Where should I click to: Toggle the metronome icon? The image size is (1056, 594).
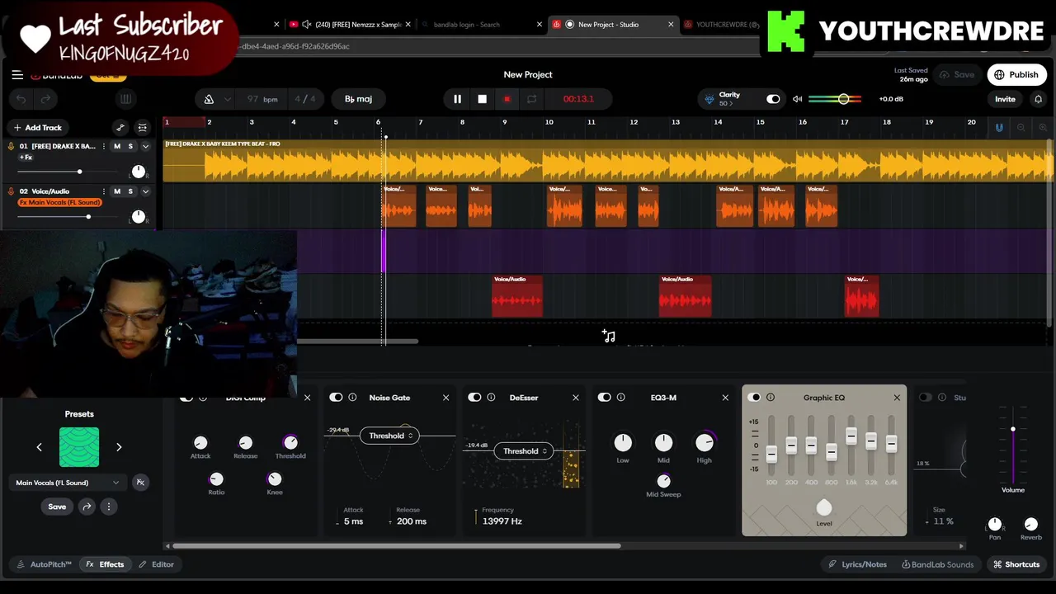click(x=209, y=99)
